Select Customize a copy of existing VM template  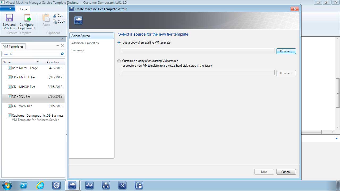pyautogui.click(x=119, y=61)
